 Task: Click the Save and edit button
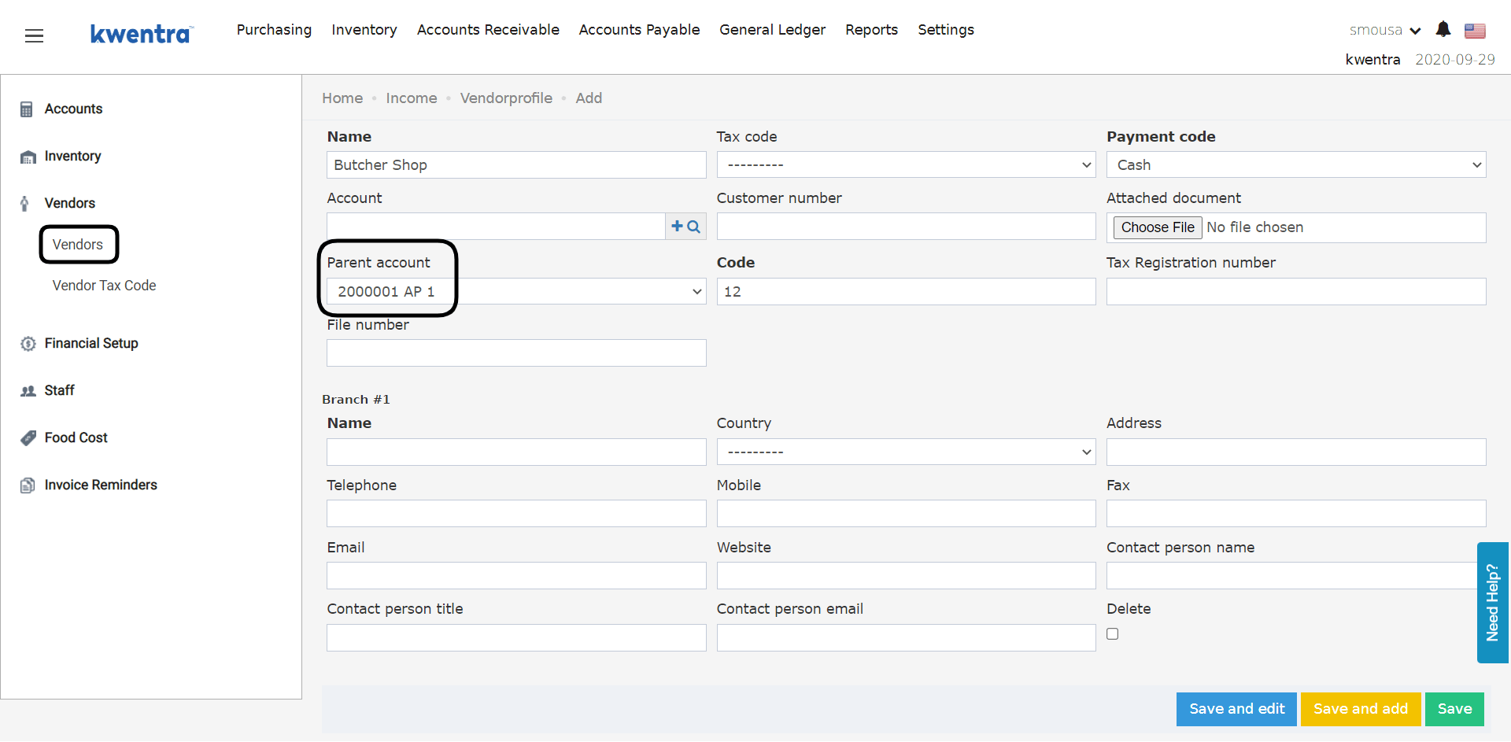tap(1236, 709)
